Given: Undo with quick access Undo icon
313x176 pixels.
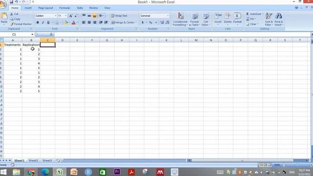Looking at the screenshot, I should 16,2.
